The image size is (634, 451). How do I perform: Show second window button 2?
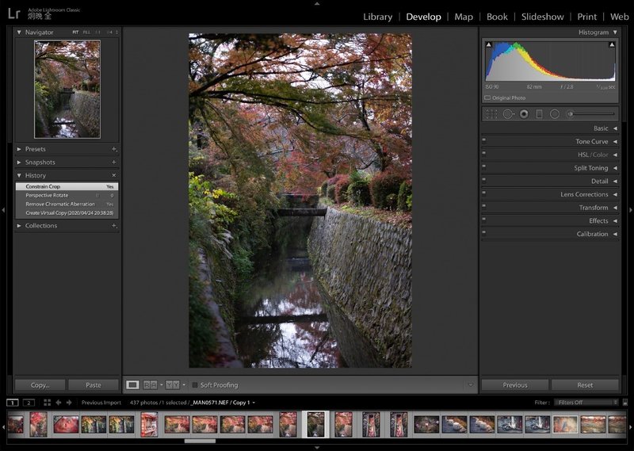[x=29, y=403]
